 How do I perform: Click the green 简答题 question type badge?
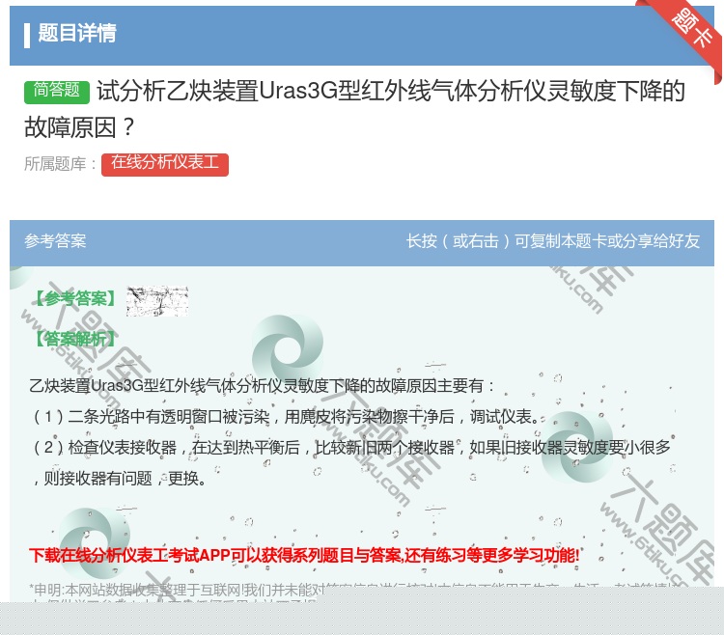(57, 91)
